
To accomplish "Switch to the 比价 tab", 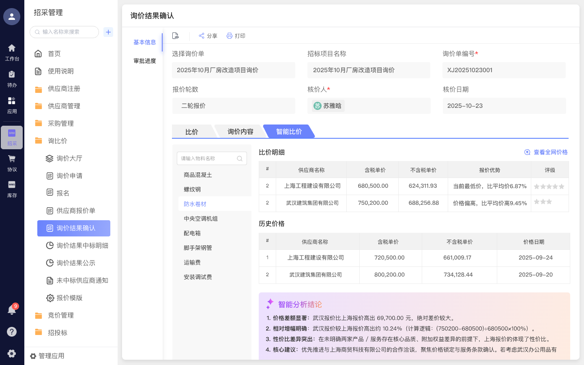I will point(191,131).
